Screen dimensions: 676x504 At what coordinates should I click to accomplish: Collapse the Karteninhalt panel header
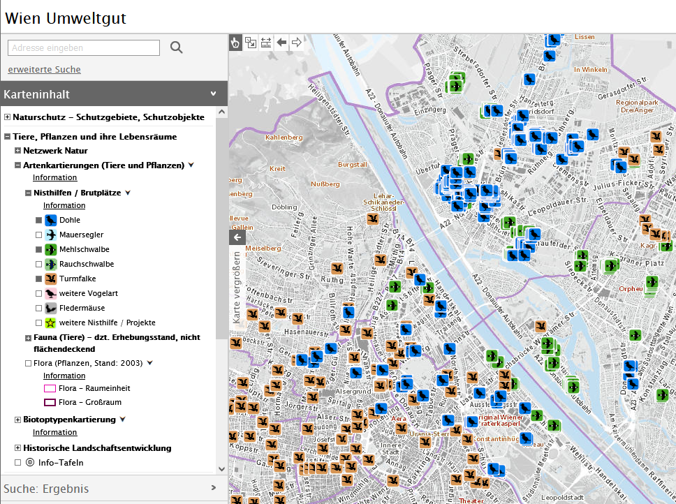tap(214, 94)
